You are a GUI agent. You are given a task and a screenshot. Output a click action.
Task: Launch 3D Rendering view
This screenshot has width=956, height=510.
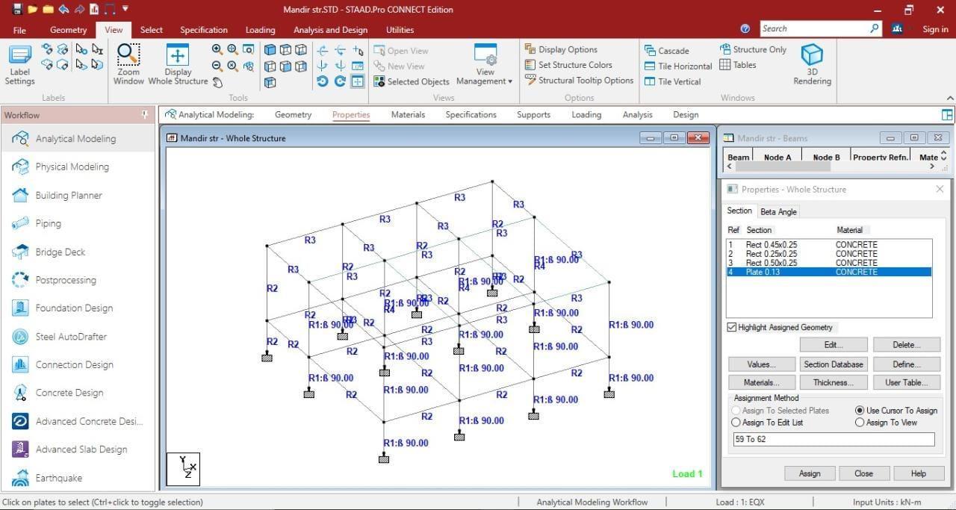[812, 64]
